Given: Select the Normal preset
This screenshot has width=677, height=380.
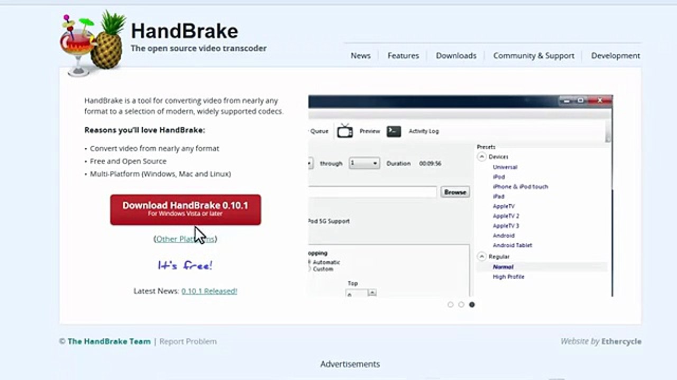Looking at the screenshot, I should click(503, 267).
